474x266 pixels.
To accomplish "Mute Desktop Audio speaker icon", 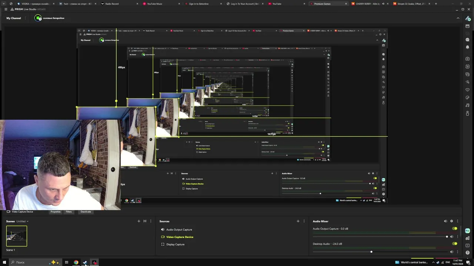I will pyautogui.click(x=451, y=252).
